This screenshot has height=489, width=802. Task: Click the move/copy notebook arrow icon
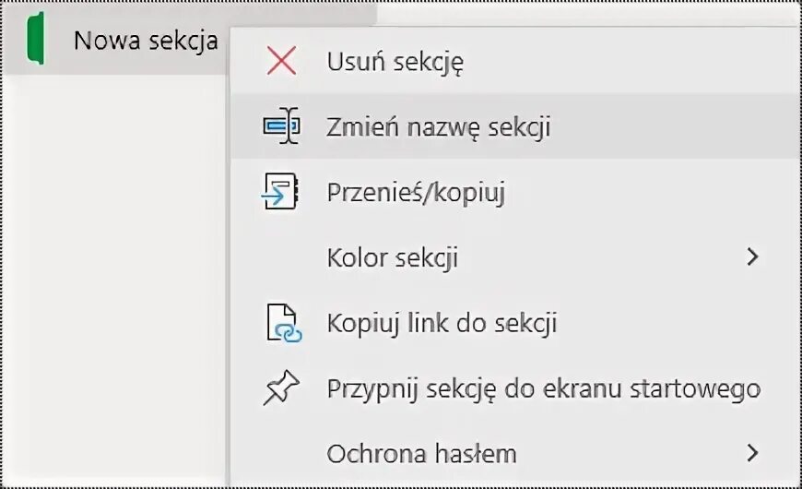pyautogui.click(x=279, y=192)
